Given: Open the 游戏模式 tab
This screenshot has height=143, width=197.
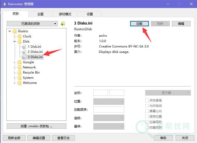Looking at the screenshot, I should pos(65,14).
